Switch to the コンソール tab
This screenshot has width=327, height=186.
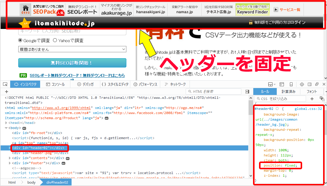[55, 84]
